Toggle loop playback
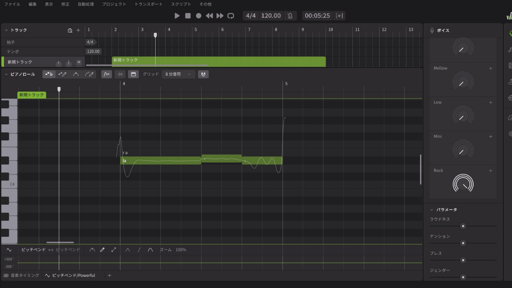The height and width of the screenshot is (288, 512). [231, 16]
